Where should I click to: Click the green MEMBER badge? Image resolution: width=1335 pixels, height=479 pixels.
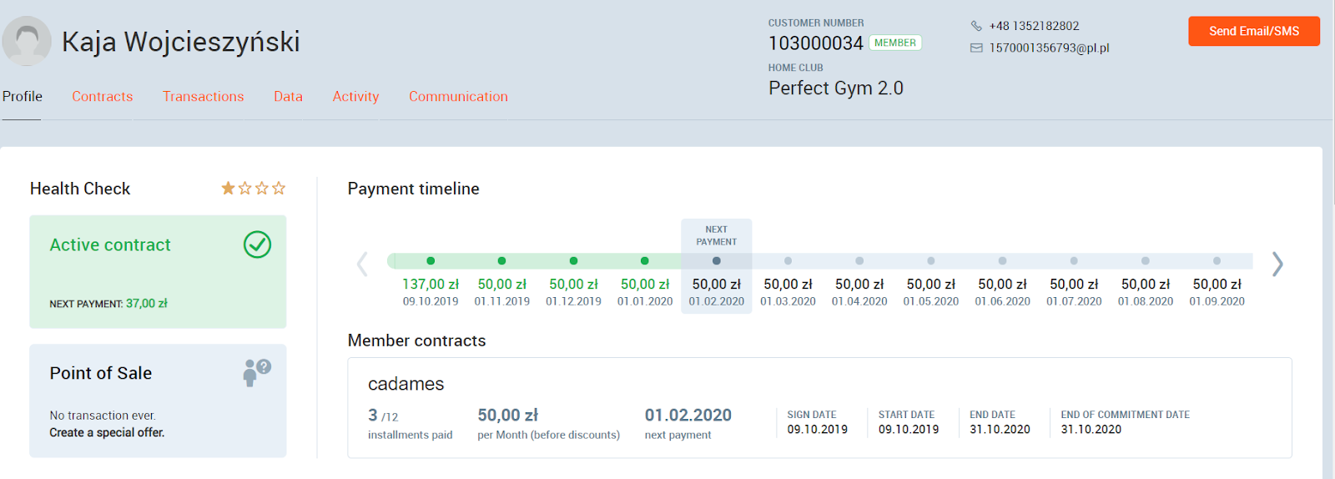pos(894,43)
